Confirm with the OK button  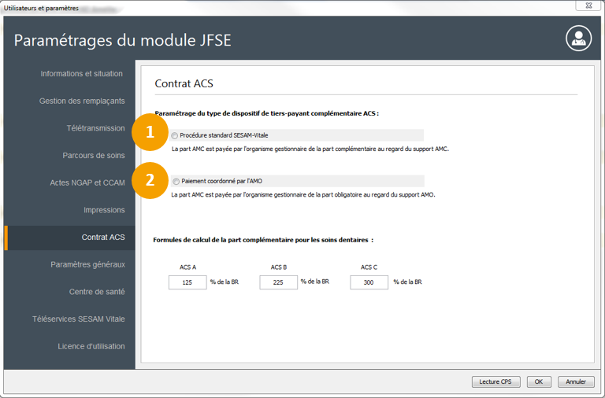pos(539,381)
